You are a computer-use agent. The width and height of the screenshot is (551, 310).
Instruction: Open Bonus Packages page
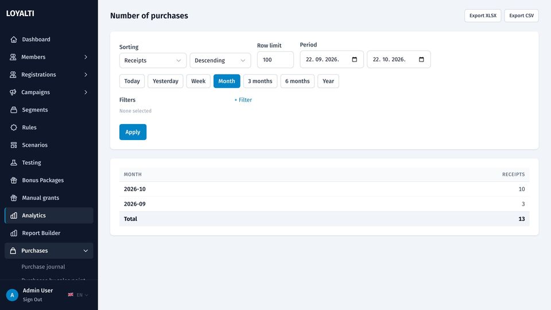[49, 180]
